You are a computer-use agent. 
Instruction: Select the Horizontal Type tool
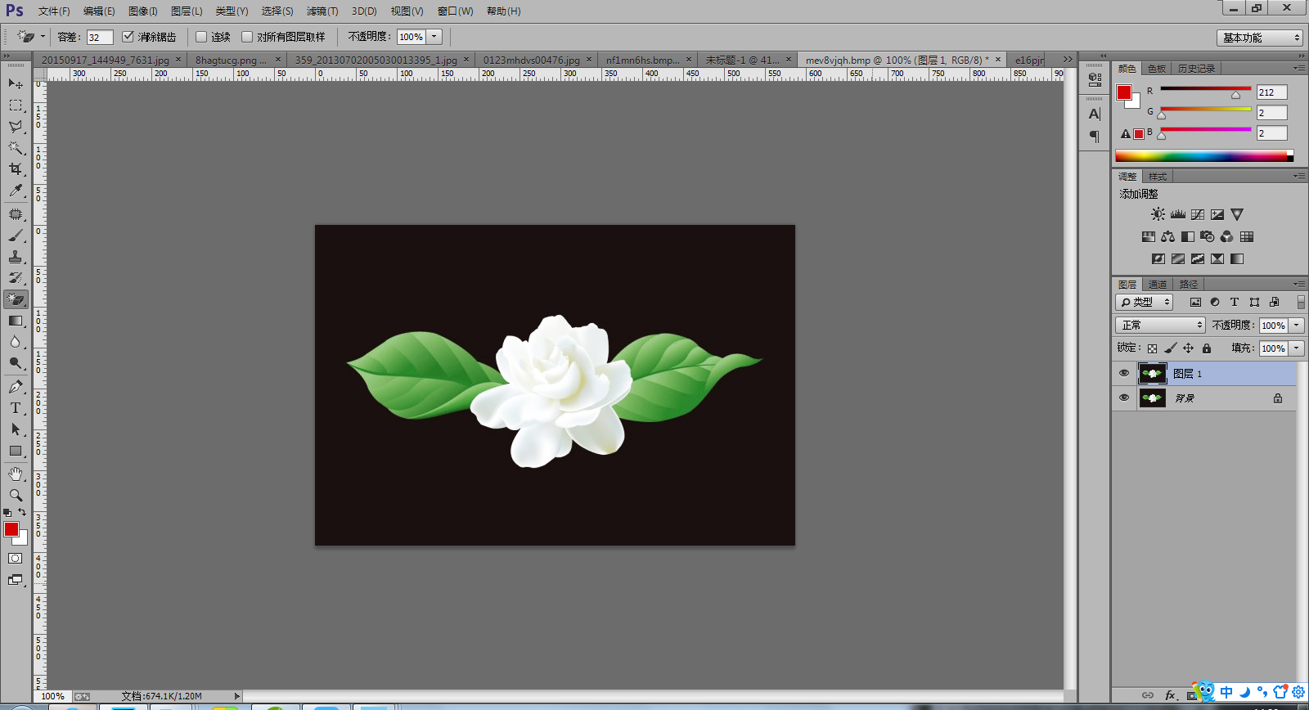point(16,408)
